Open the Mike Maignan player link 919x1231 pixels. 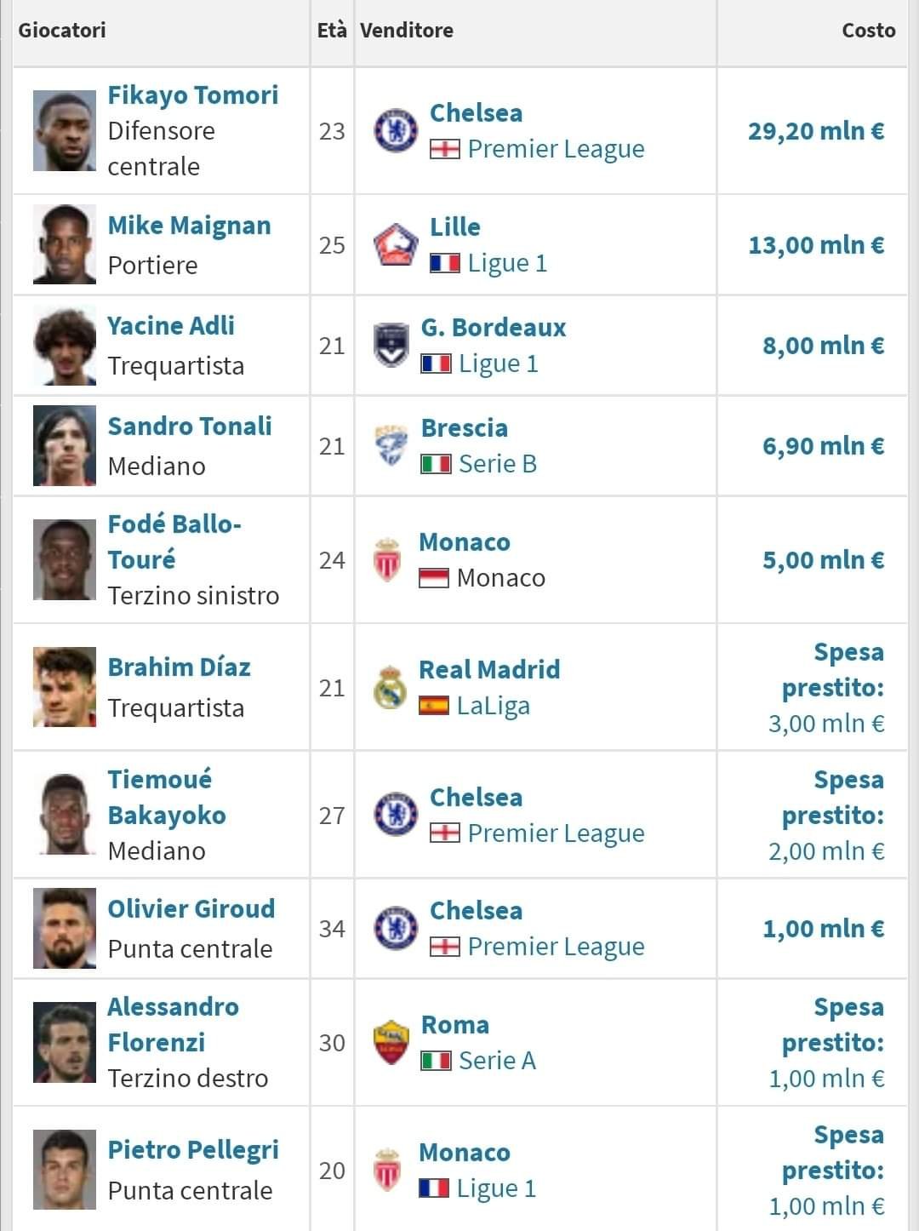(x=189, y=226)
